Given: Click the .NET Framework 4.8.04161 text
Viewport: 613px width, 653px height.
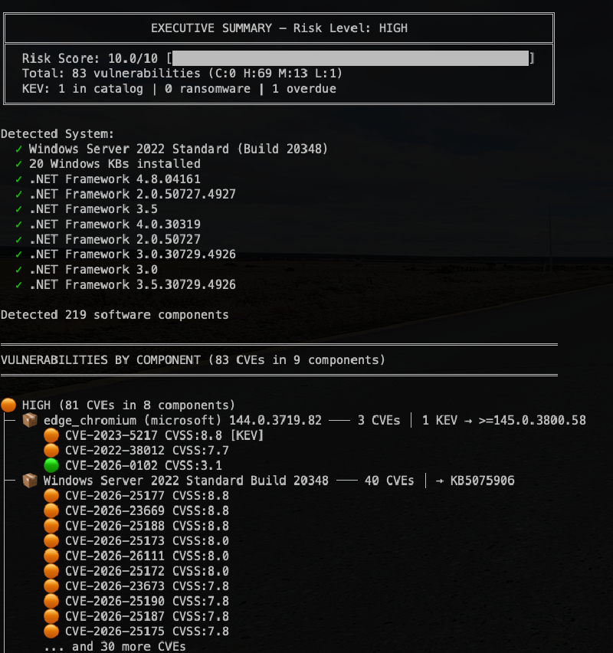Looking at the screenshot, I should 114,179.
